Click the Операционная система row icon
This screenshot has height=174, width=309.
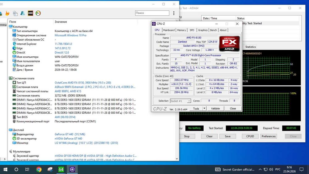click(14, 35)
